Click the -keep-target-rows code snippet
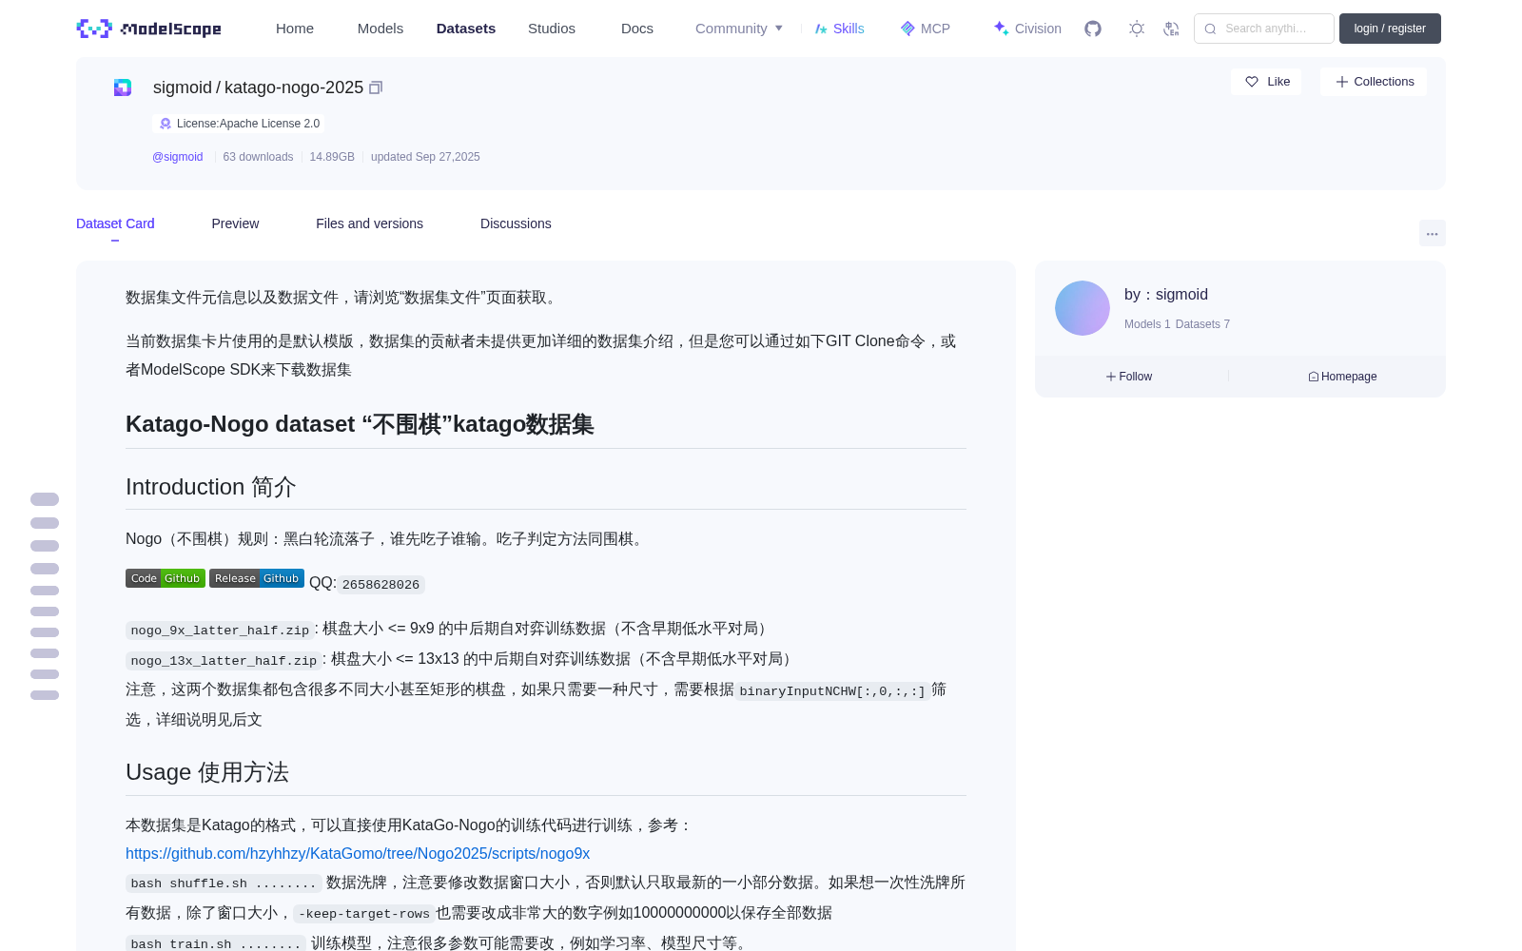 point(364,914)
